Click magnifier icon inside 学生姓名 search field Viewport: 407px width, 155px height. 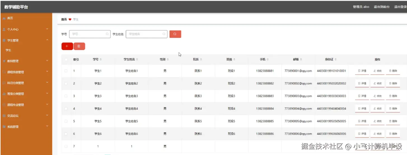pos(164,34)
